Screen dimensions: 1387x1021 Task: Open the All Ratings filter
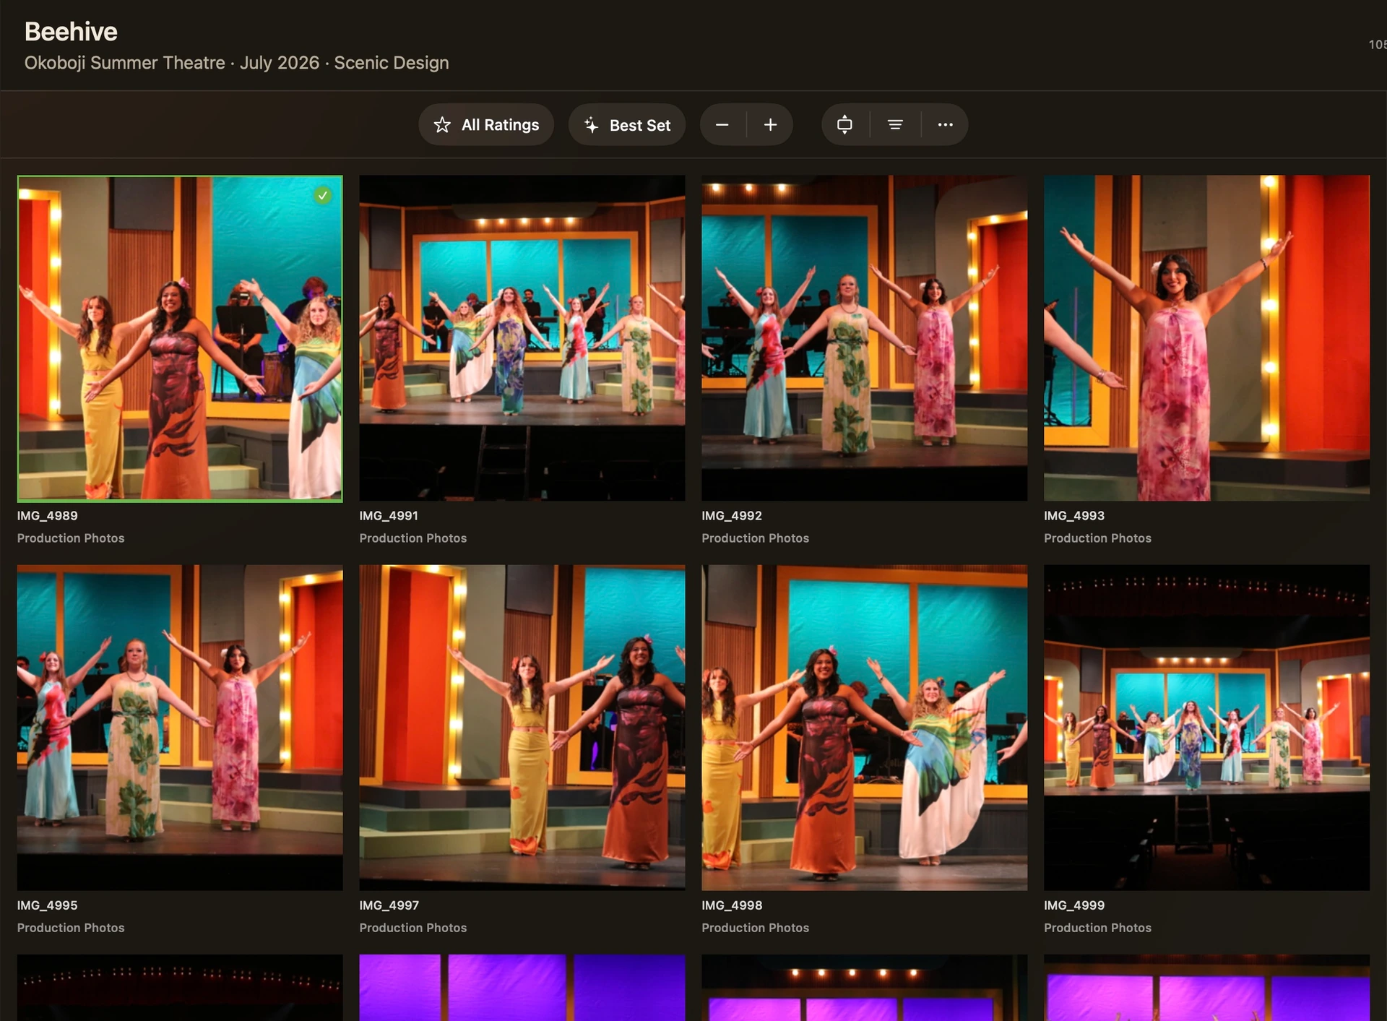[x=486, y=125]
